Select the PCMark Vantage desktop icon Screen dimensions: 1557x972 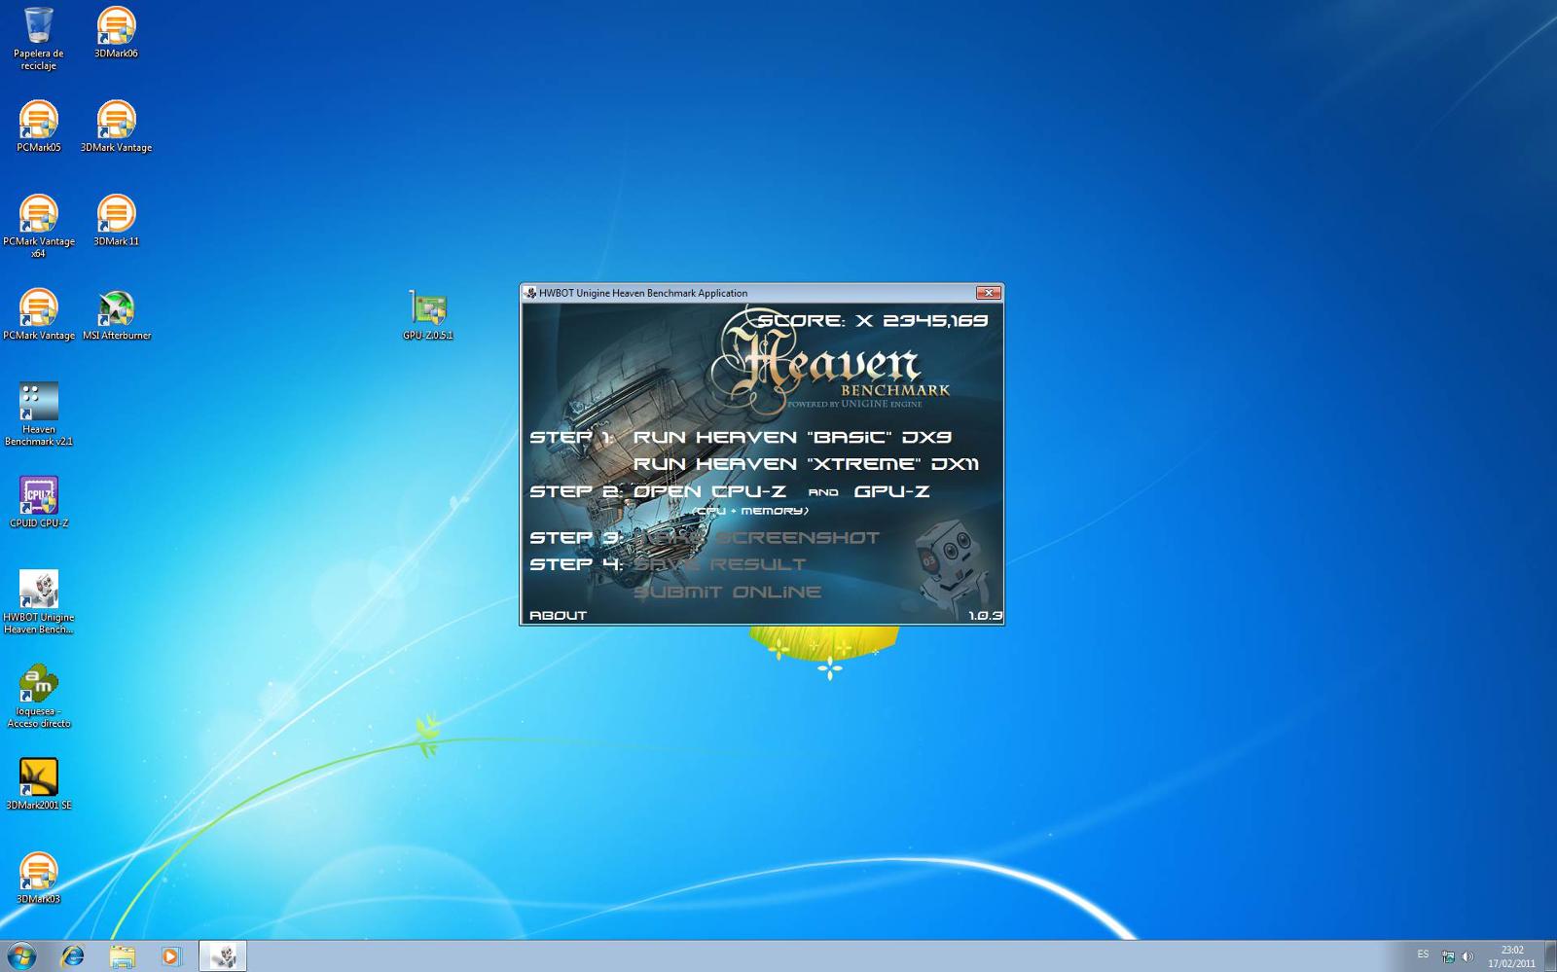39,314
